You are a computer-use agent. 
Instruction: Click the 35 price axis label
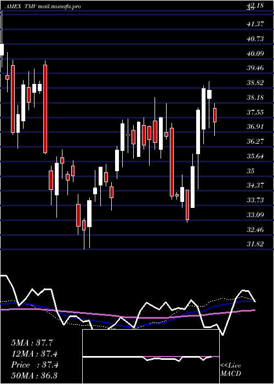click(250, 171)
